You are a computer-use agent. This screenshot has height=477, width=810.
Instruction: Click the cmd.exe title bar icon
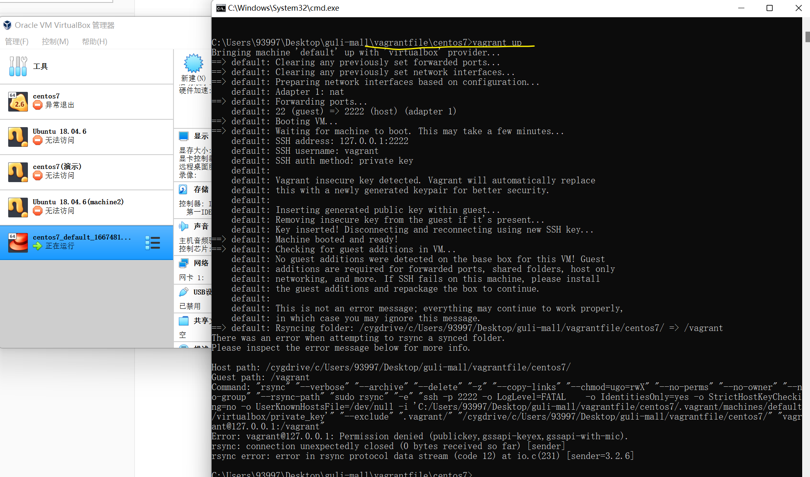pos(221,8)
